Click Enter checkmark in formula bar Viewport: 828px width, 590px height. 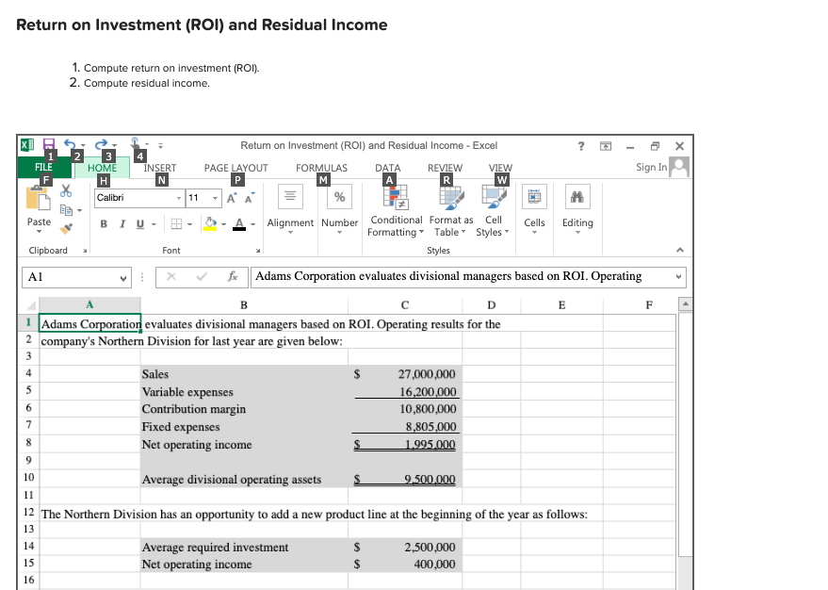click(202, 276)
